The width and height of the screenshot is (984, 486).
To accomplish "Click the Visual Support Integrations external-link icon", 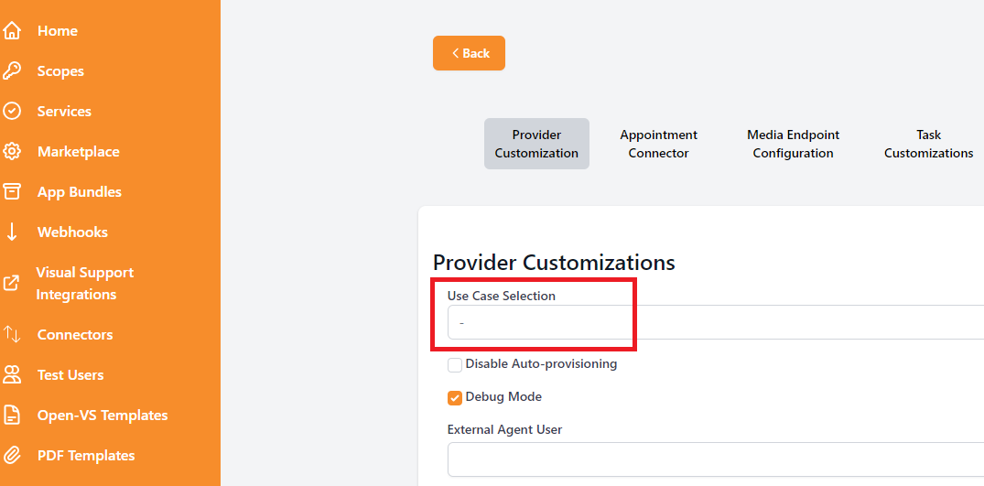I will point(12,284).
